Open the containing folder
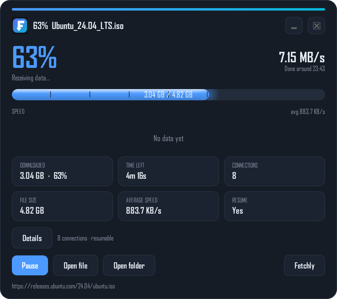Viewport: 337px width, 299px height. coord(129,265)
